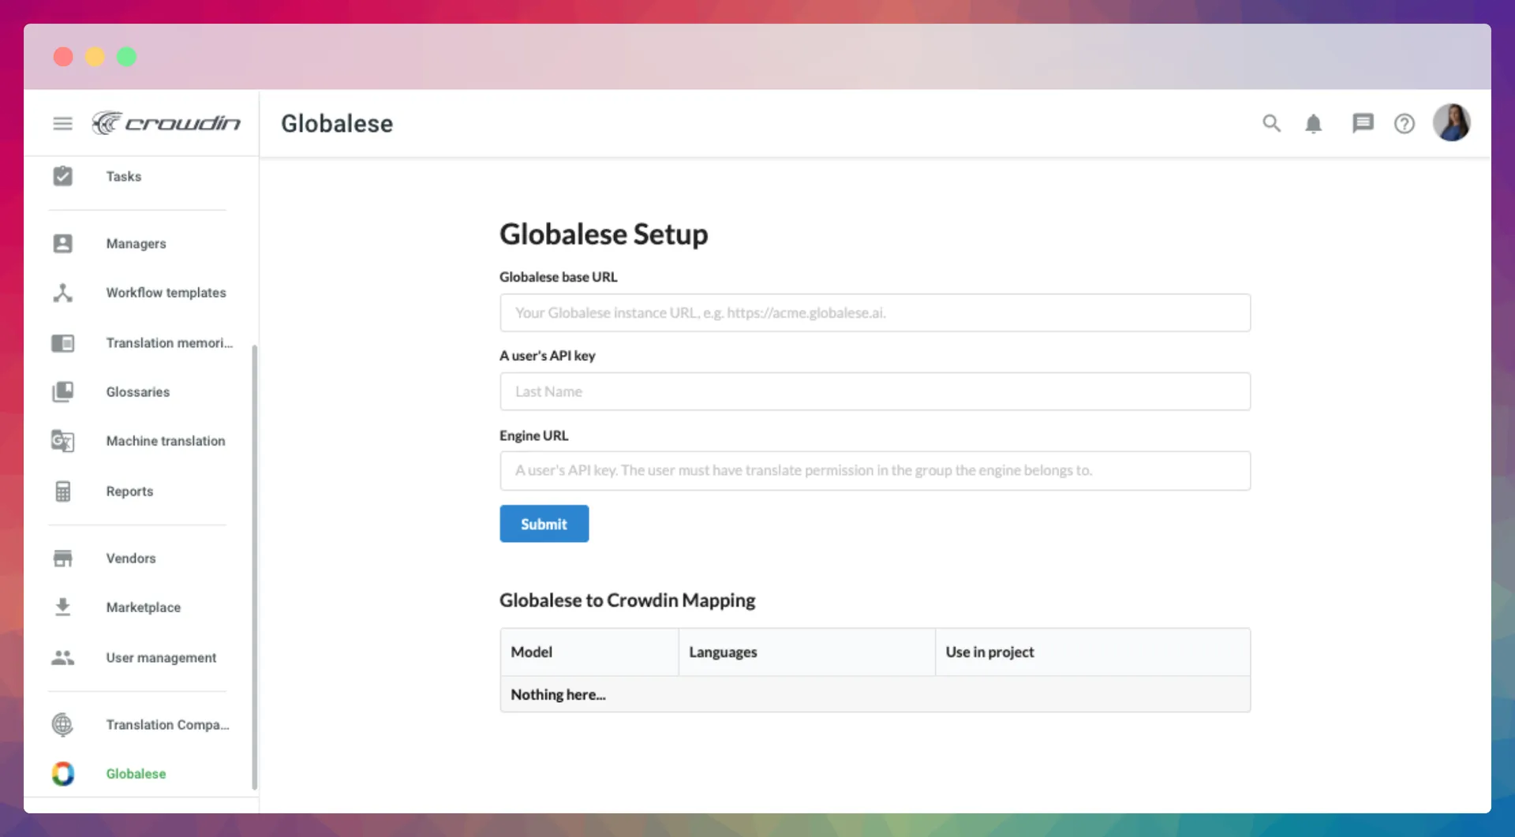Screen dimensions: 1515x837
Task: Click the Managers person icon
Action: click(x=62, y=243)
